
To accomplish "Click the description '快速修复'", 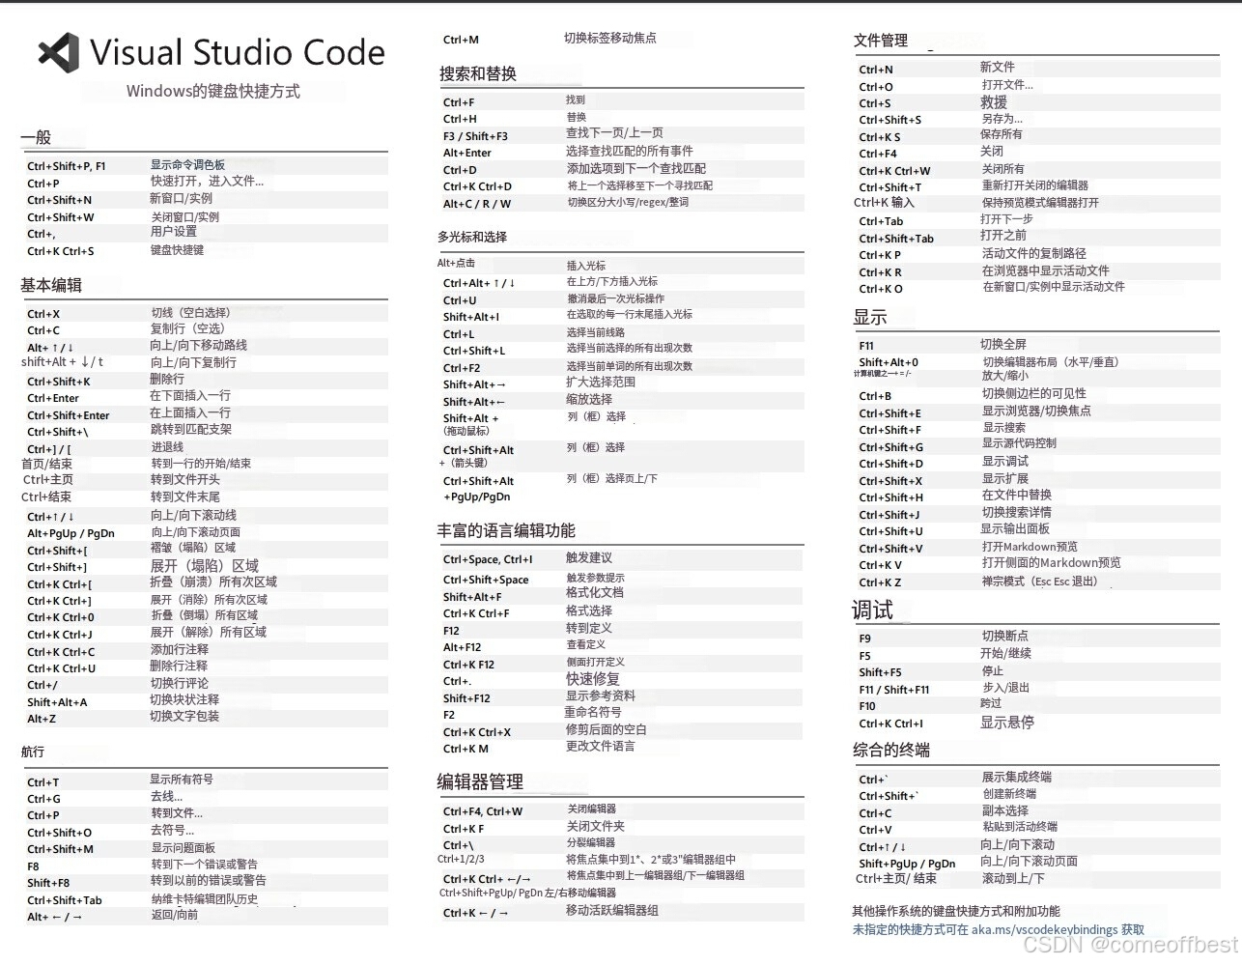I will [593, 679].
